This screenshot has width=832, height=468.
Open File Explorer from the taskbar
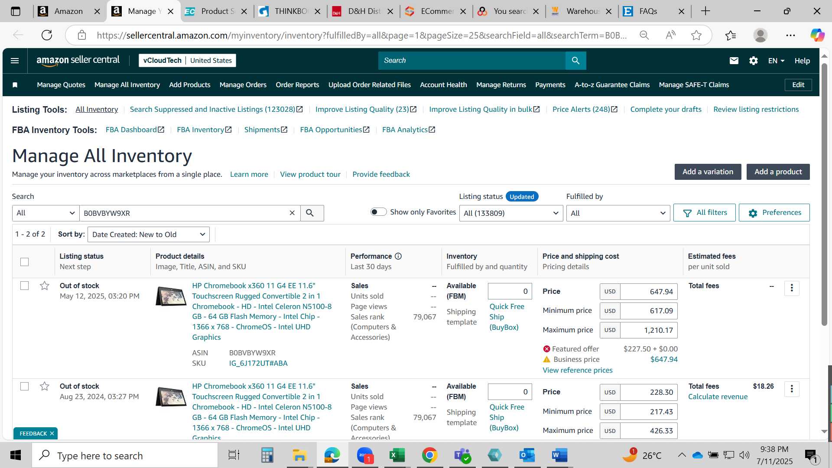[299, 455]
